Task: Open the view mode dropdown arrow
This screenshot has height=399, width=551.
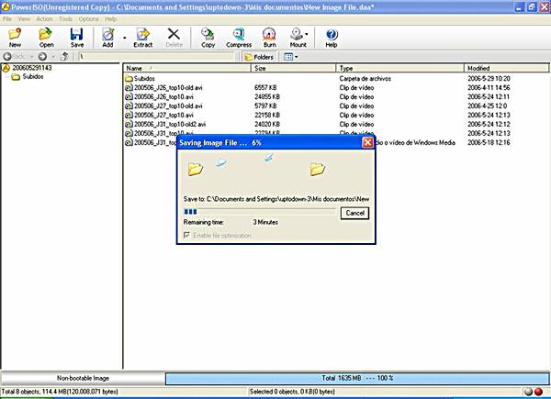Action: click(297, 57)
